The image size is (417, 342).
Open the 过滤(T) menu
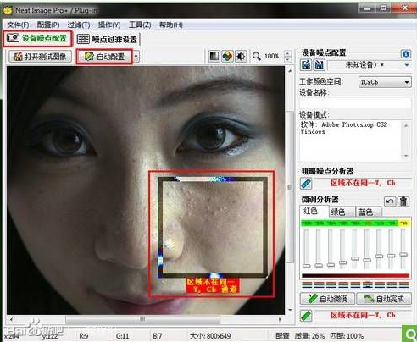[x=79, y=25]
